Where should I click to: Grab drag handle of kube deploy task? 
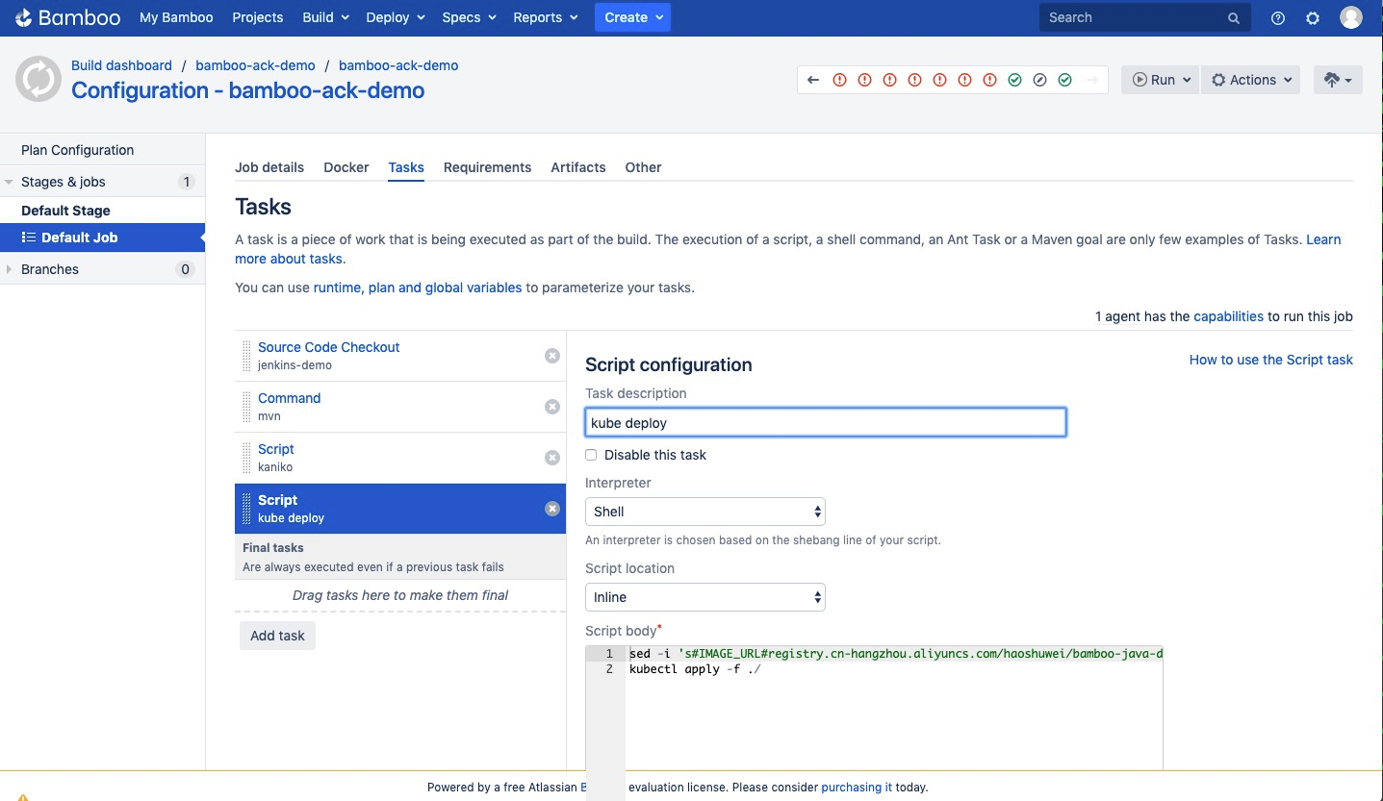[x=246, y=509]
